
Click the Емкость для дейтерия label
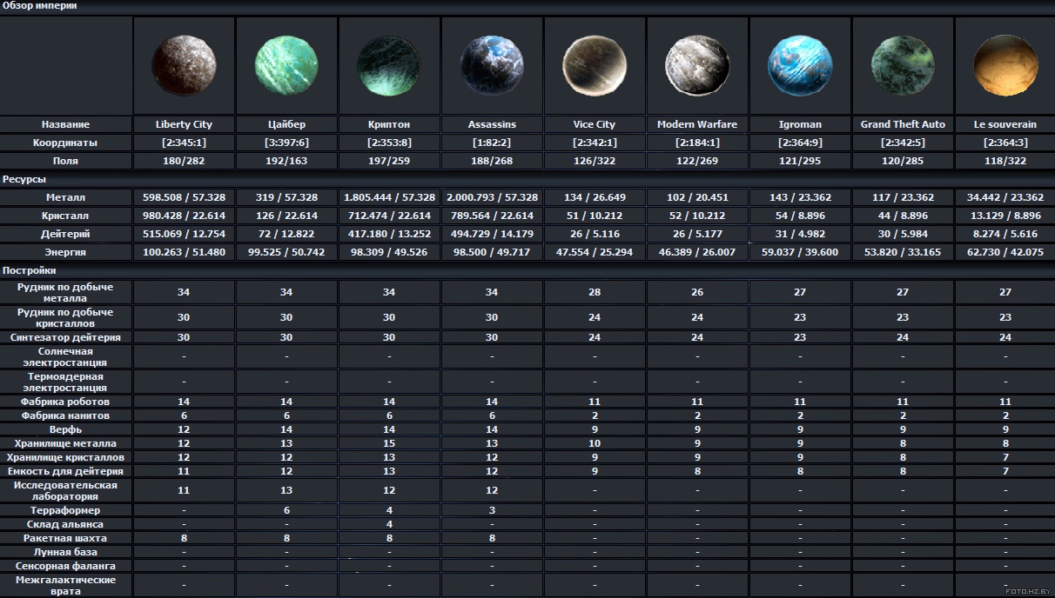(x=65, y=471)
